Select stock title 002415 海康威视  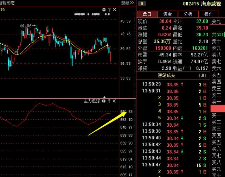click(202, 4)
